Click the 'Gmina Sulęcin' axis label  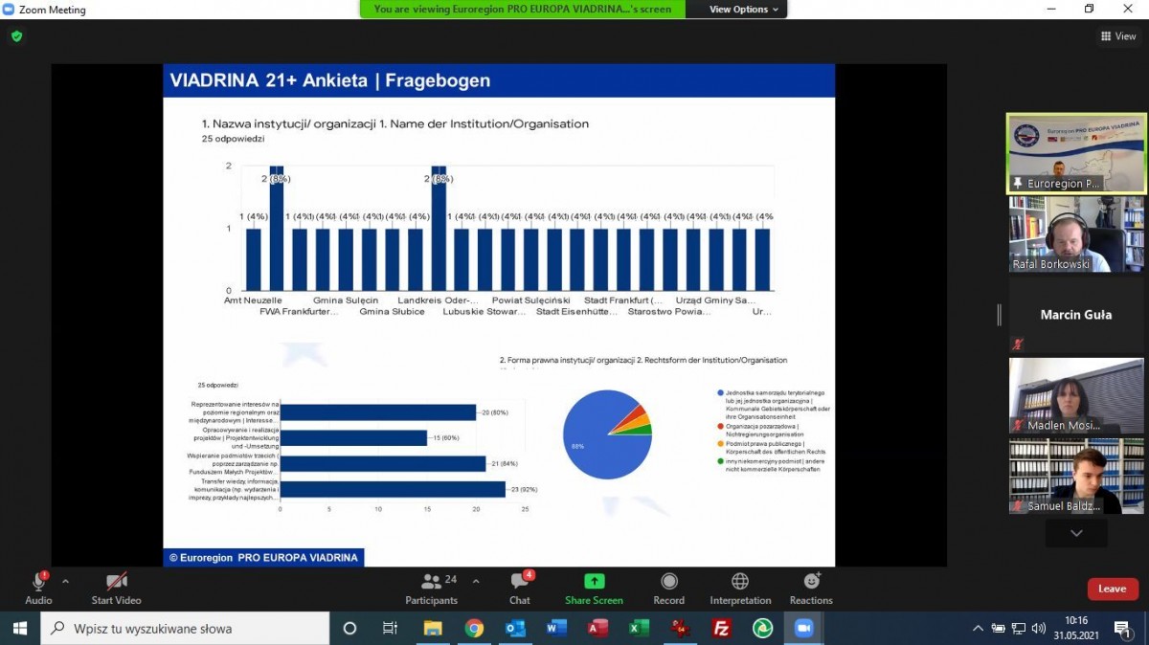click(346, 300)
